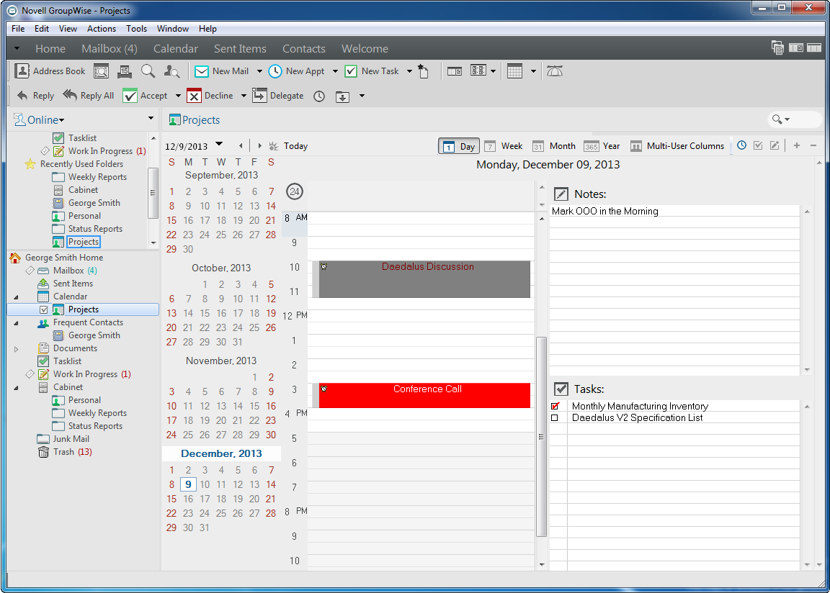The height and width of the screenshot is (593, 830).
Task: Switch to Day view
Action: point(458,146)
